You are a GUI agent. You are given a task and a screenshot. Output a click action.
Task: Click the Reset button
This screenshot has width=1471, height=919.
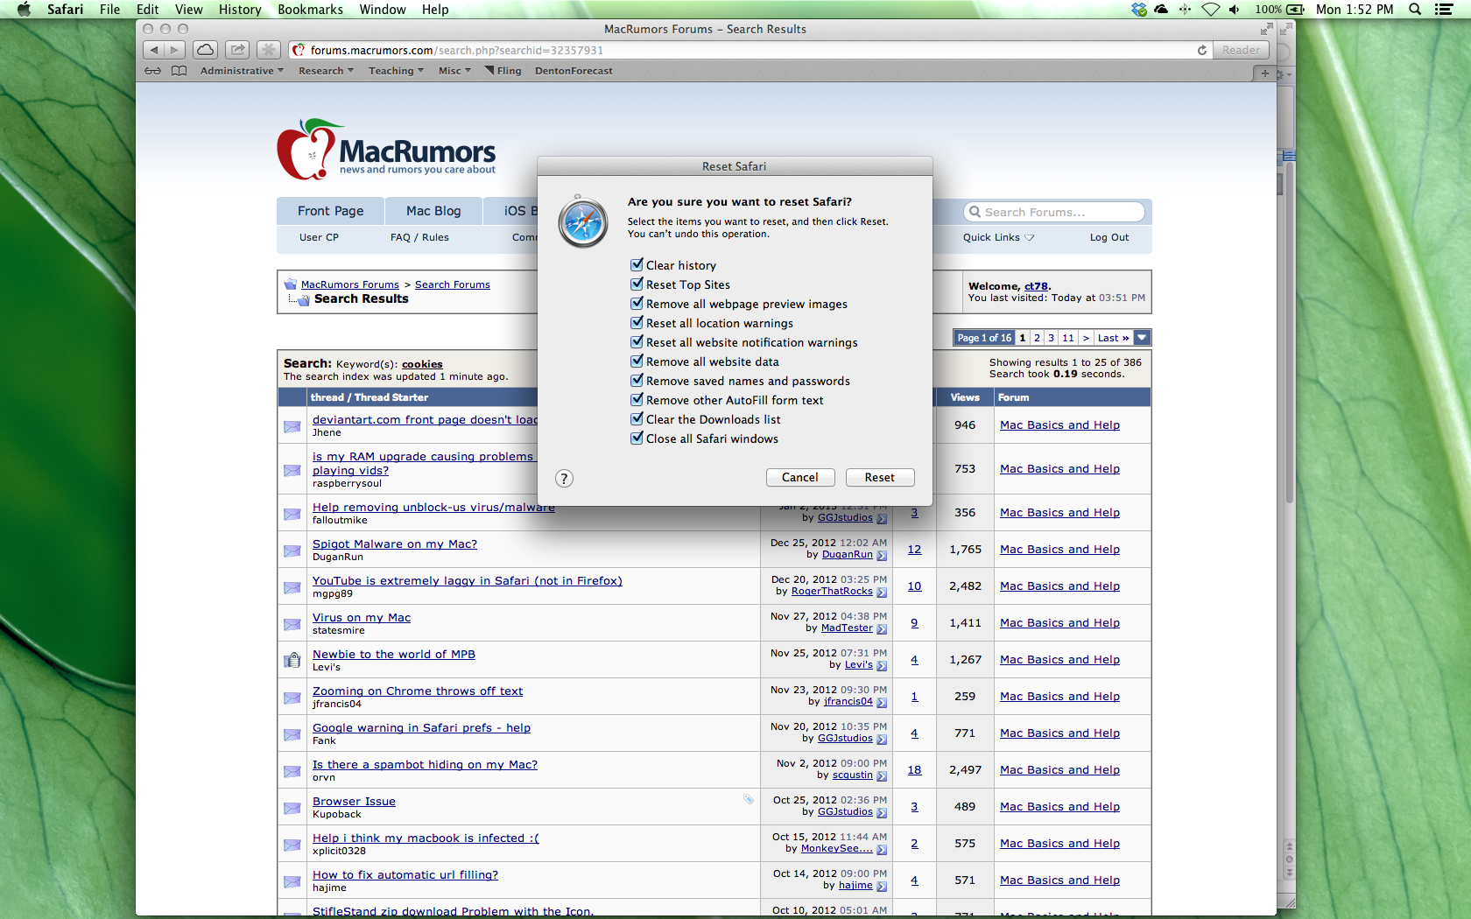[x=879, y=477]
